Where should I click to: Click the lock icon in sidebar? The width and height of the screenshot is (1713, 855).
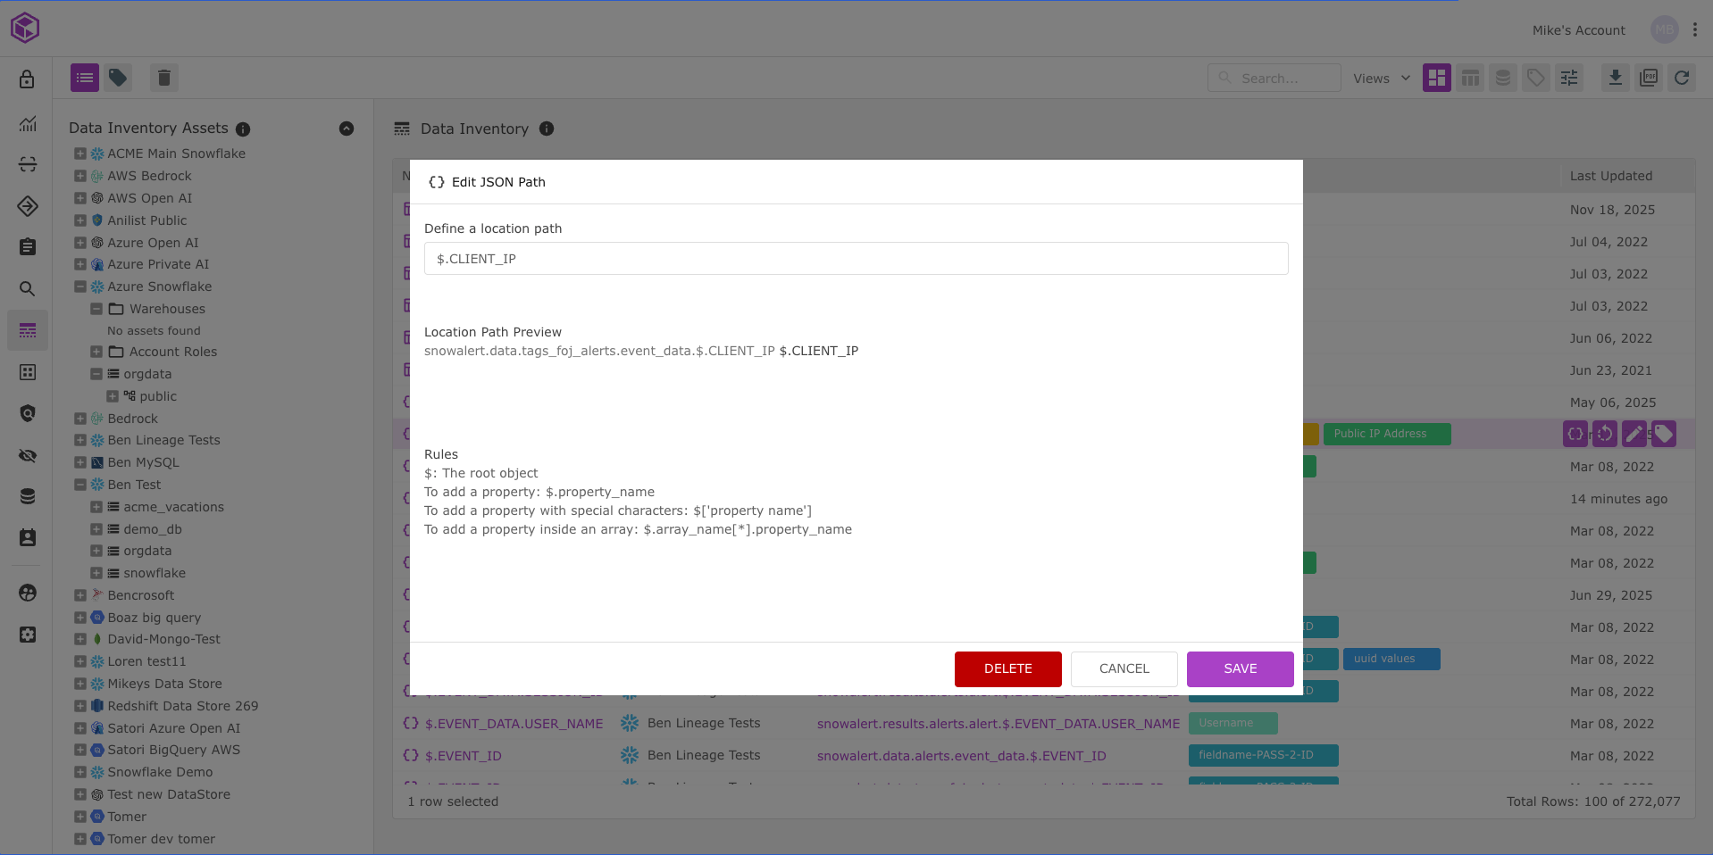28,79
